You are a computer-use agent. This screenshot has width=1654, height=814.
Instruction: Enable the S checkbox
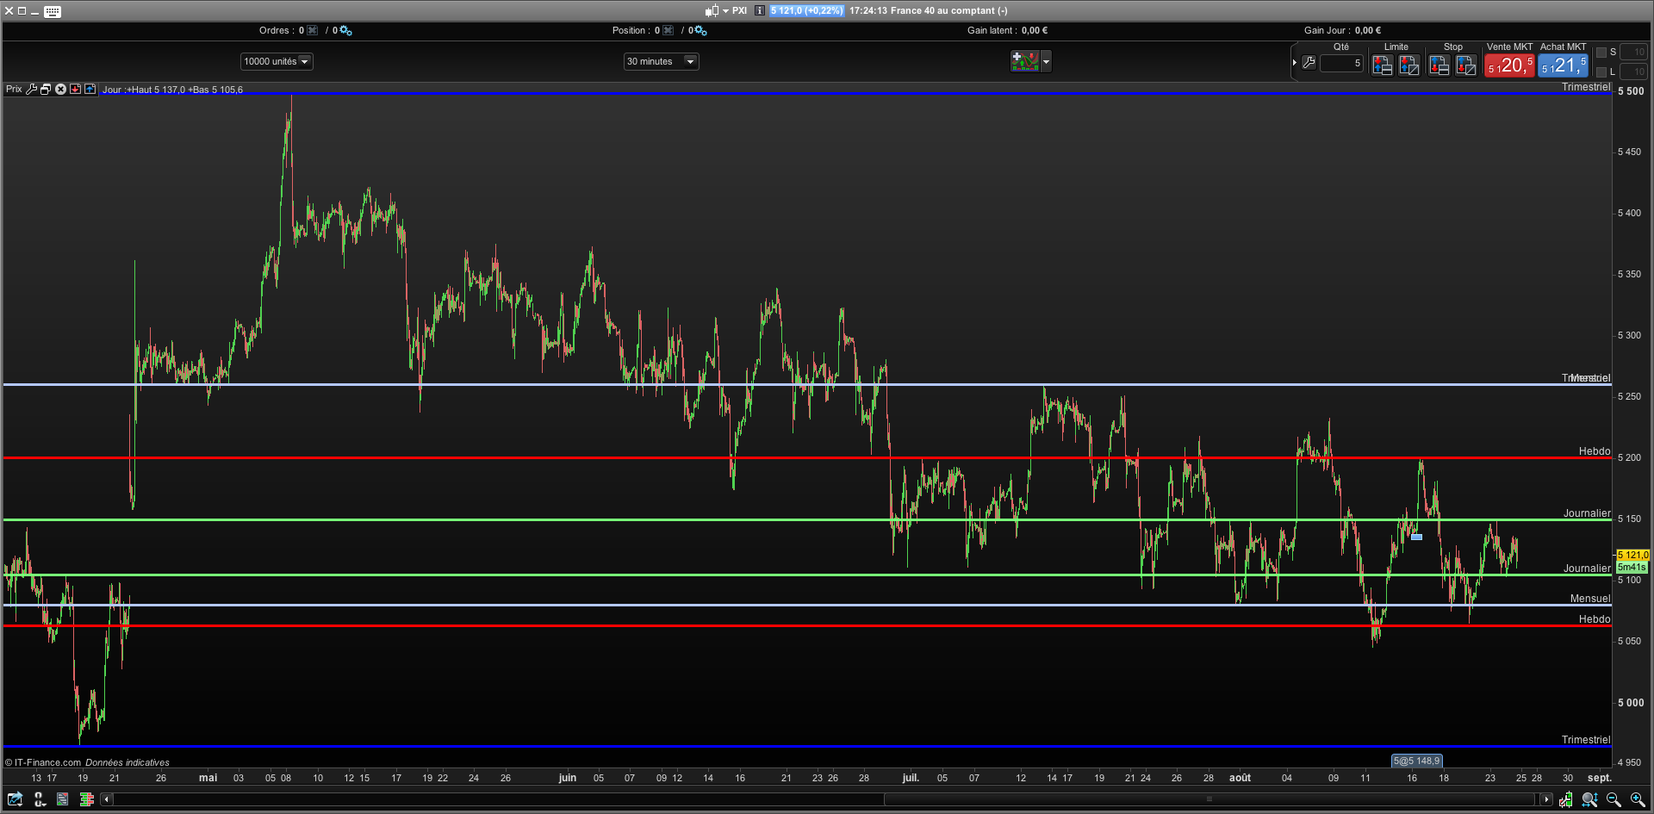point(1601,53)
